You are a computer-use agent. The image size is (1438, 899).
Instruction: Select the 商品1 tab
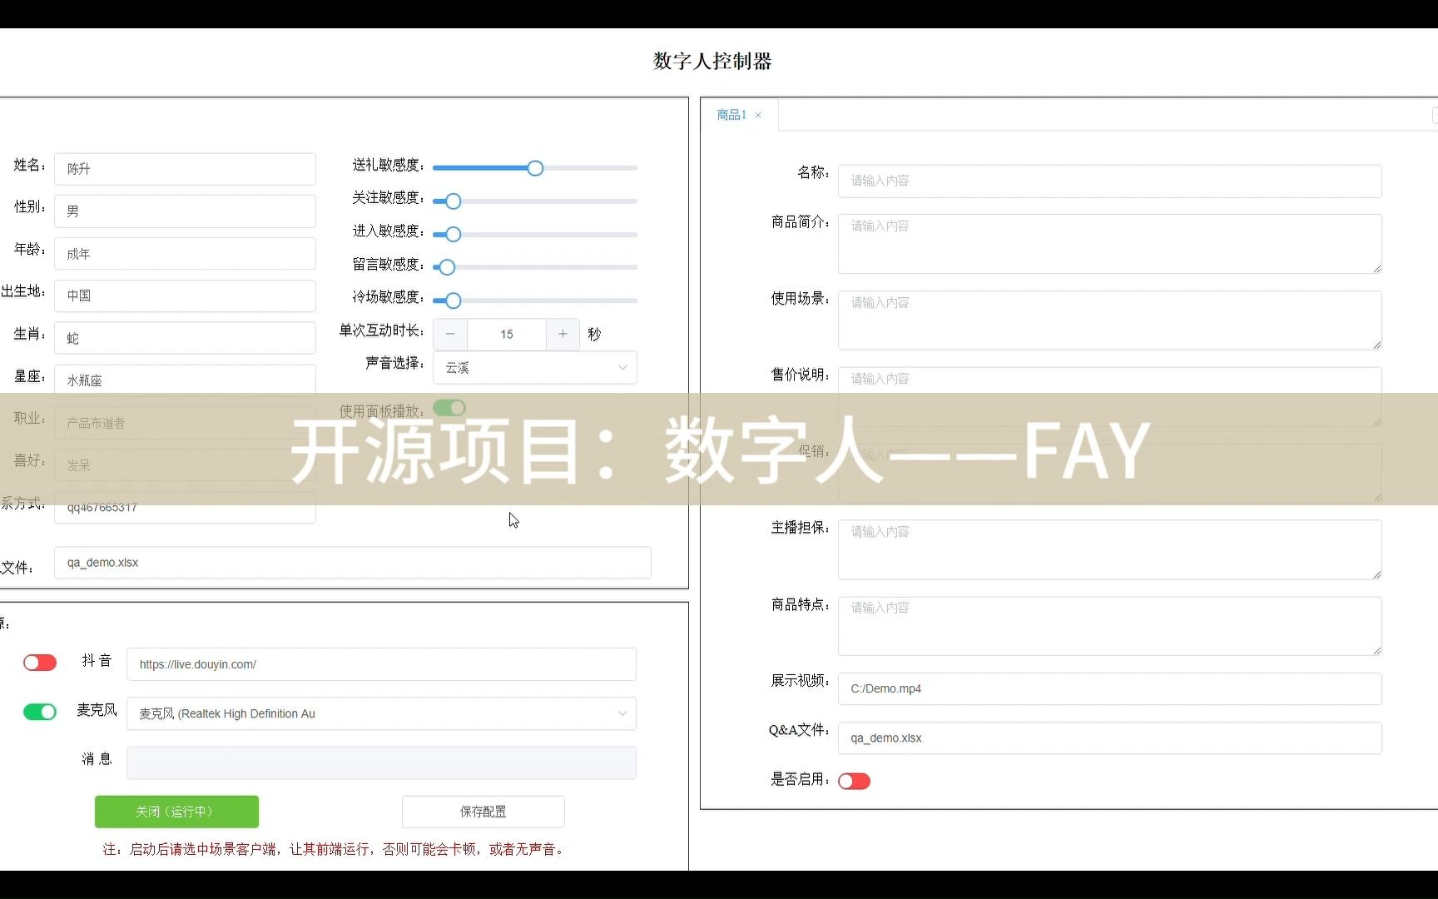pos(731,115)
